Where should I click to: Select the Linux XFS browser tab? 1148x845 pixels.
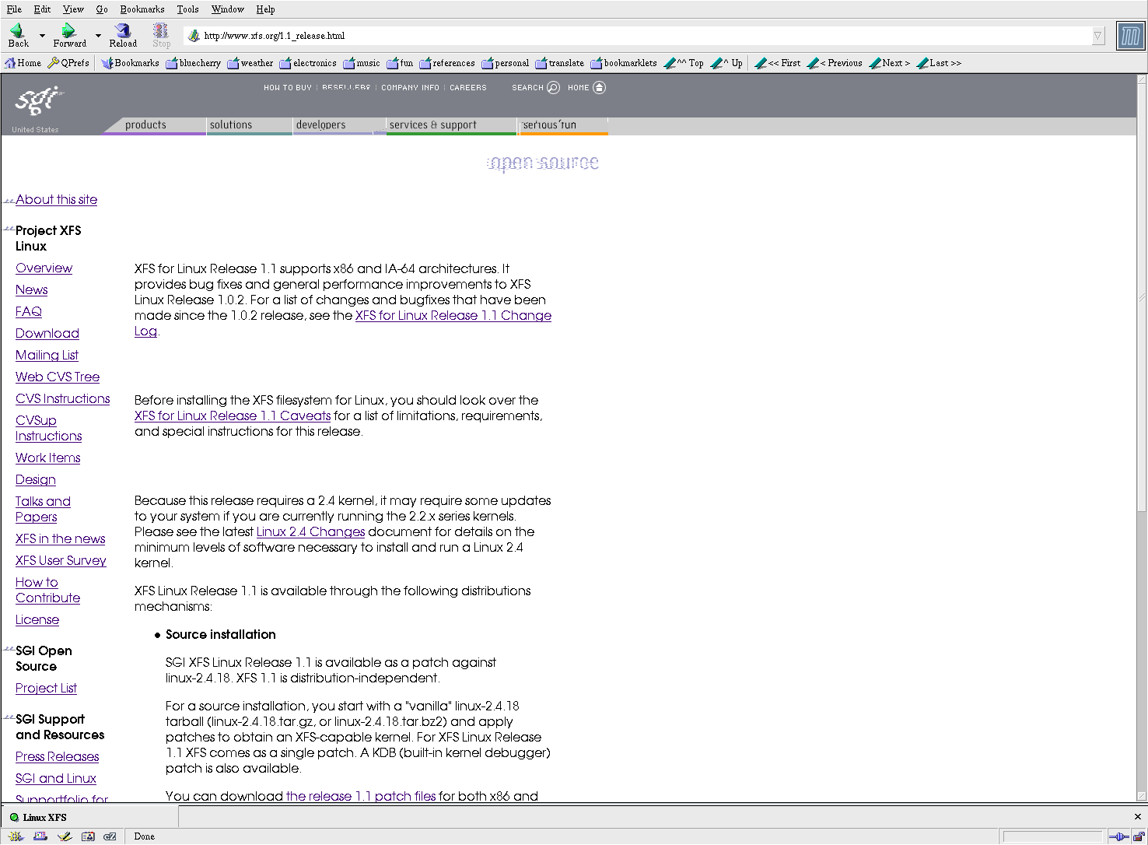(89, 817)
